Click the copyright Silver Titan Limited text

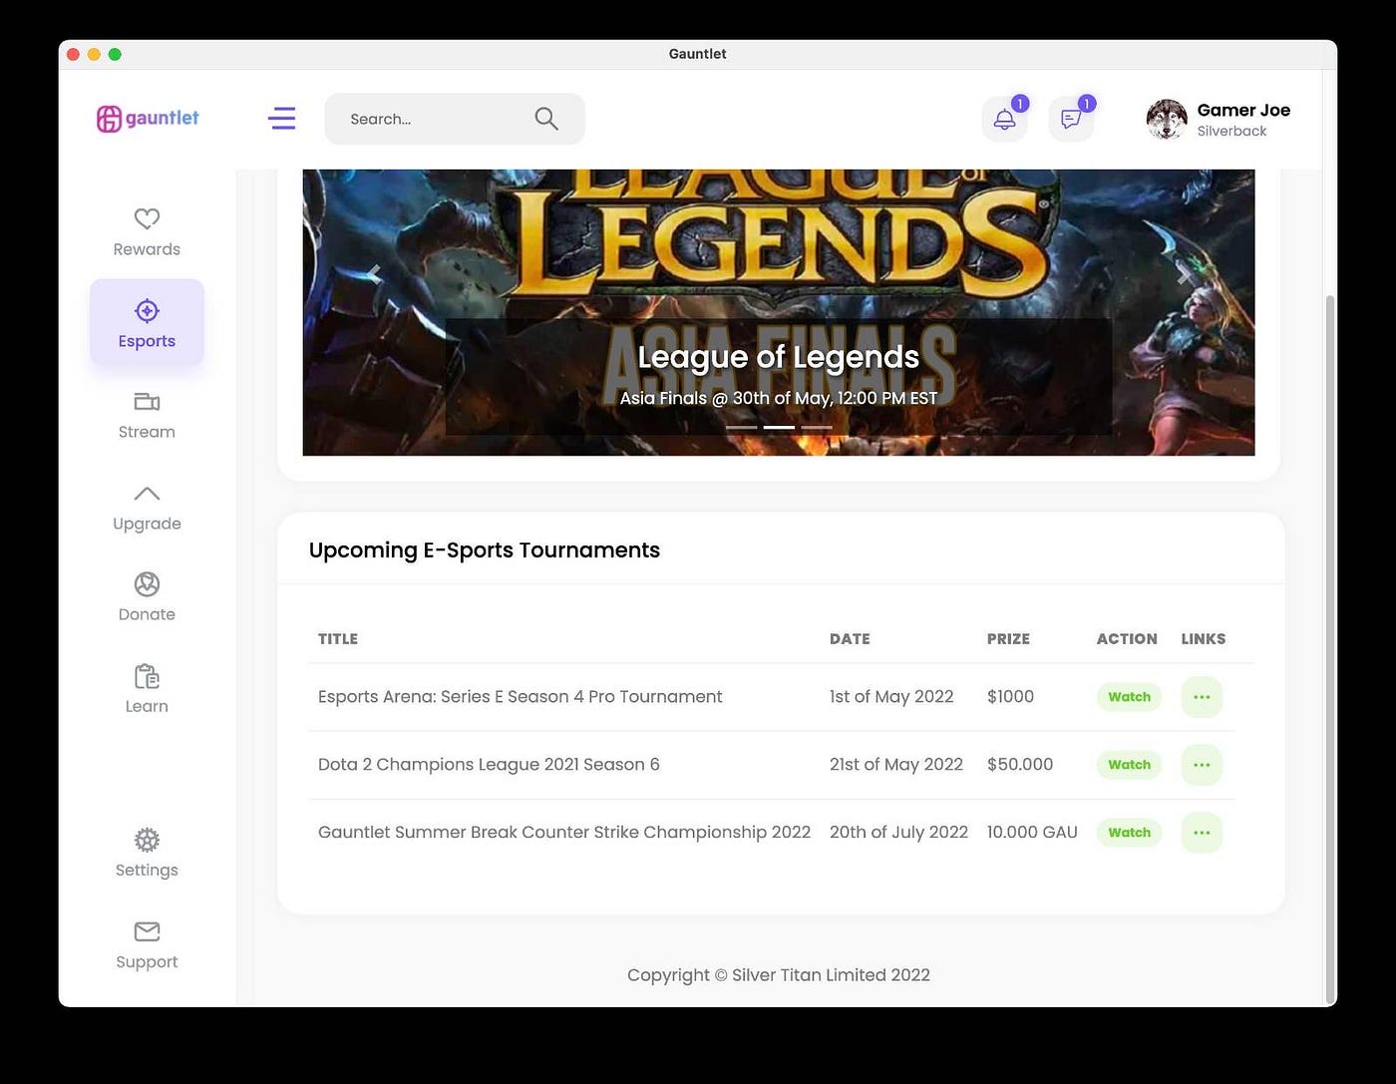tap(779, 975)
